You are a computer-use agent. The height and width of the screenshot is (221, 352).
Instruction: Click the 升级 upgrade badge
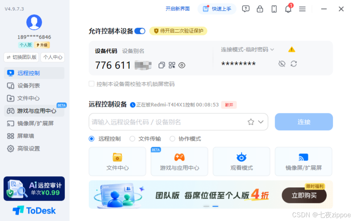42,45
